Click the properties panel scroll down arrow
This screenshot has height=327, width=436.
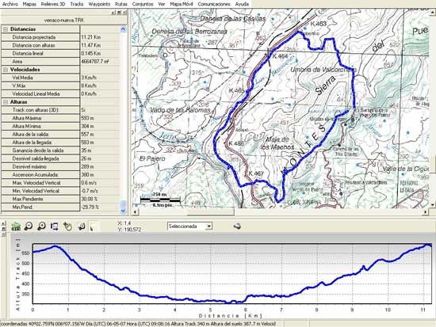click(x=124, y=211)
